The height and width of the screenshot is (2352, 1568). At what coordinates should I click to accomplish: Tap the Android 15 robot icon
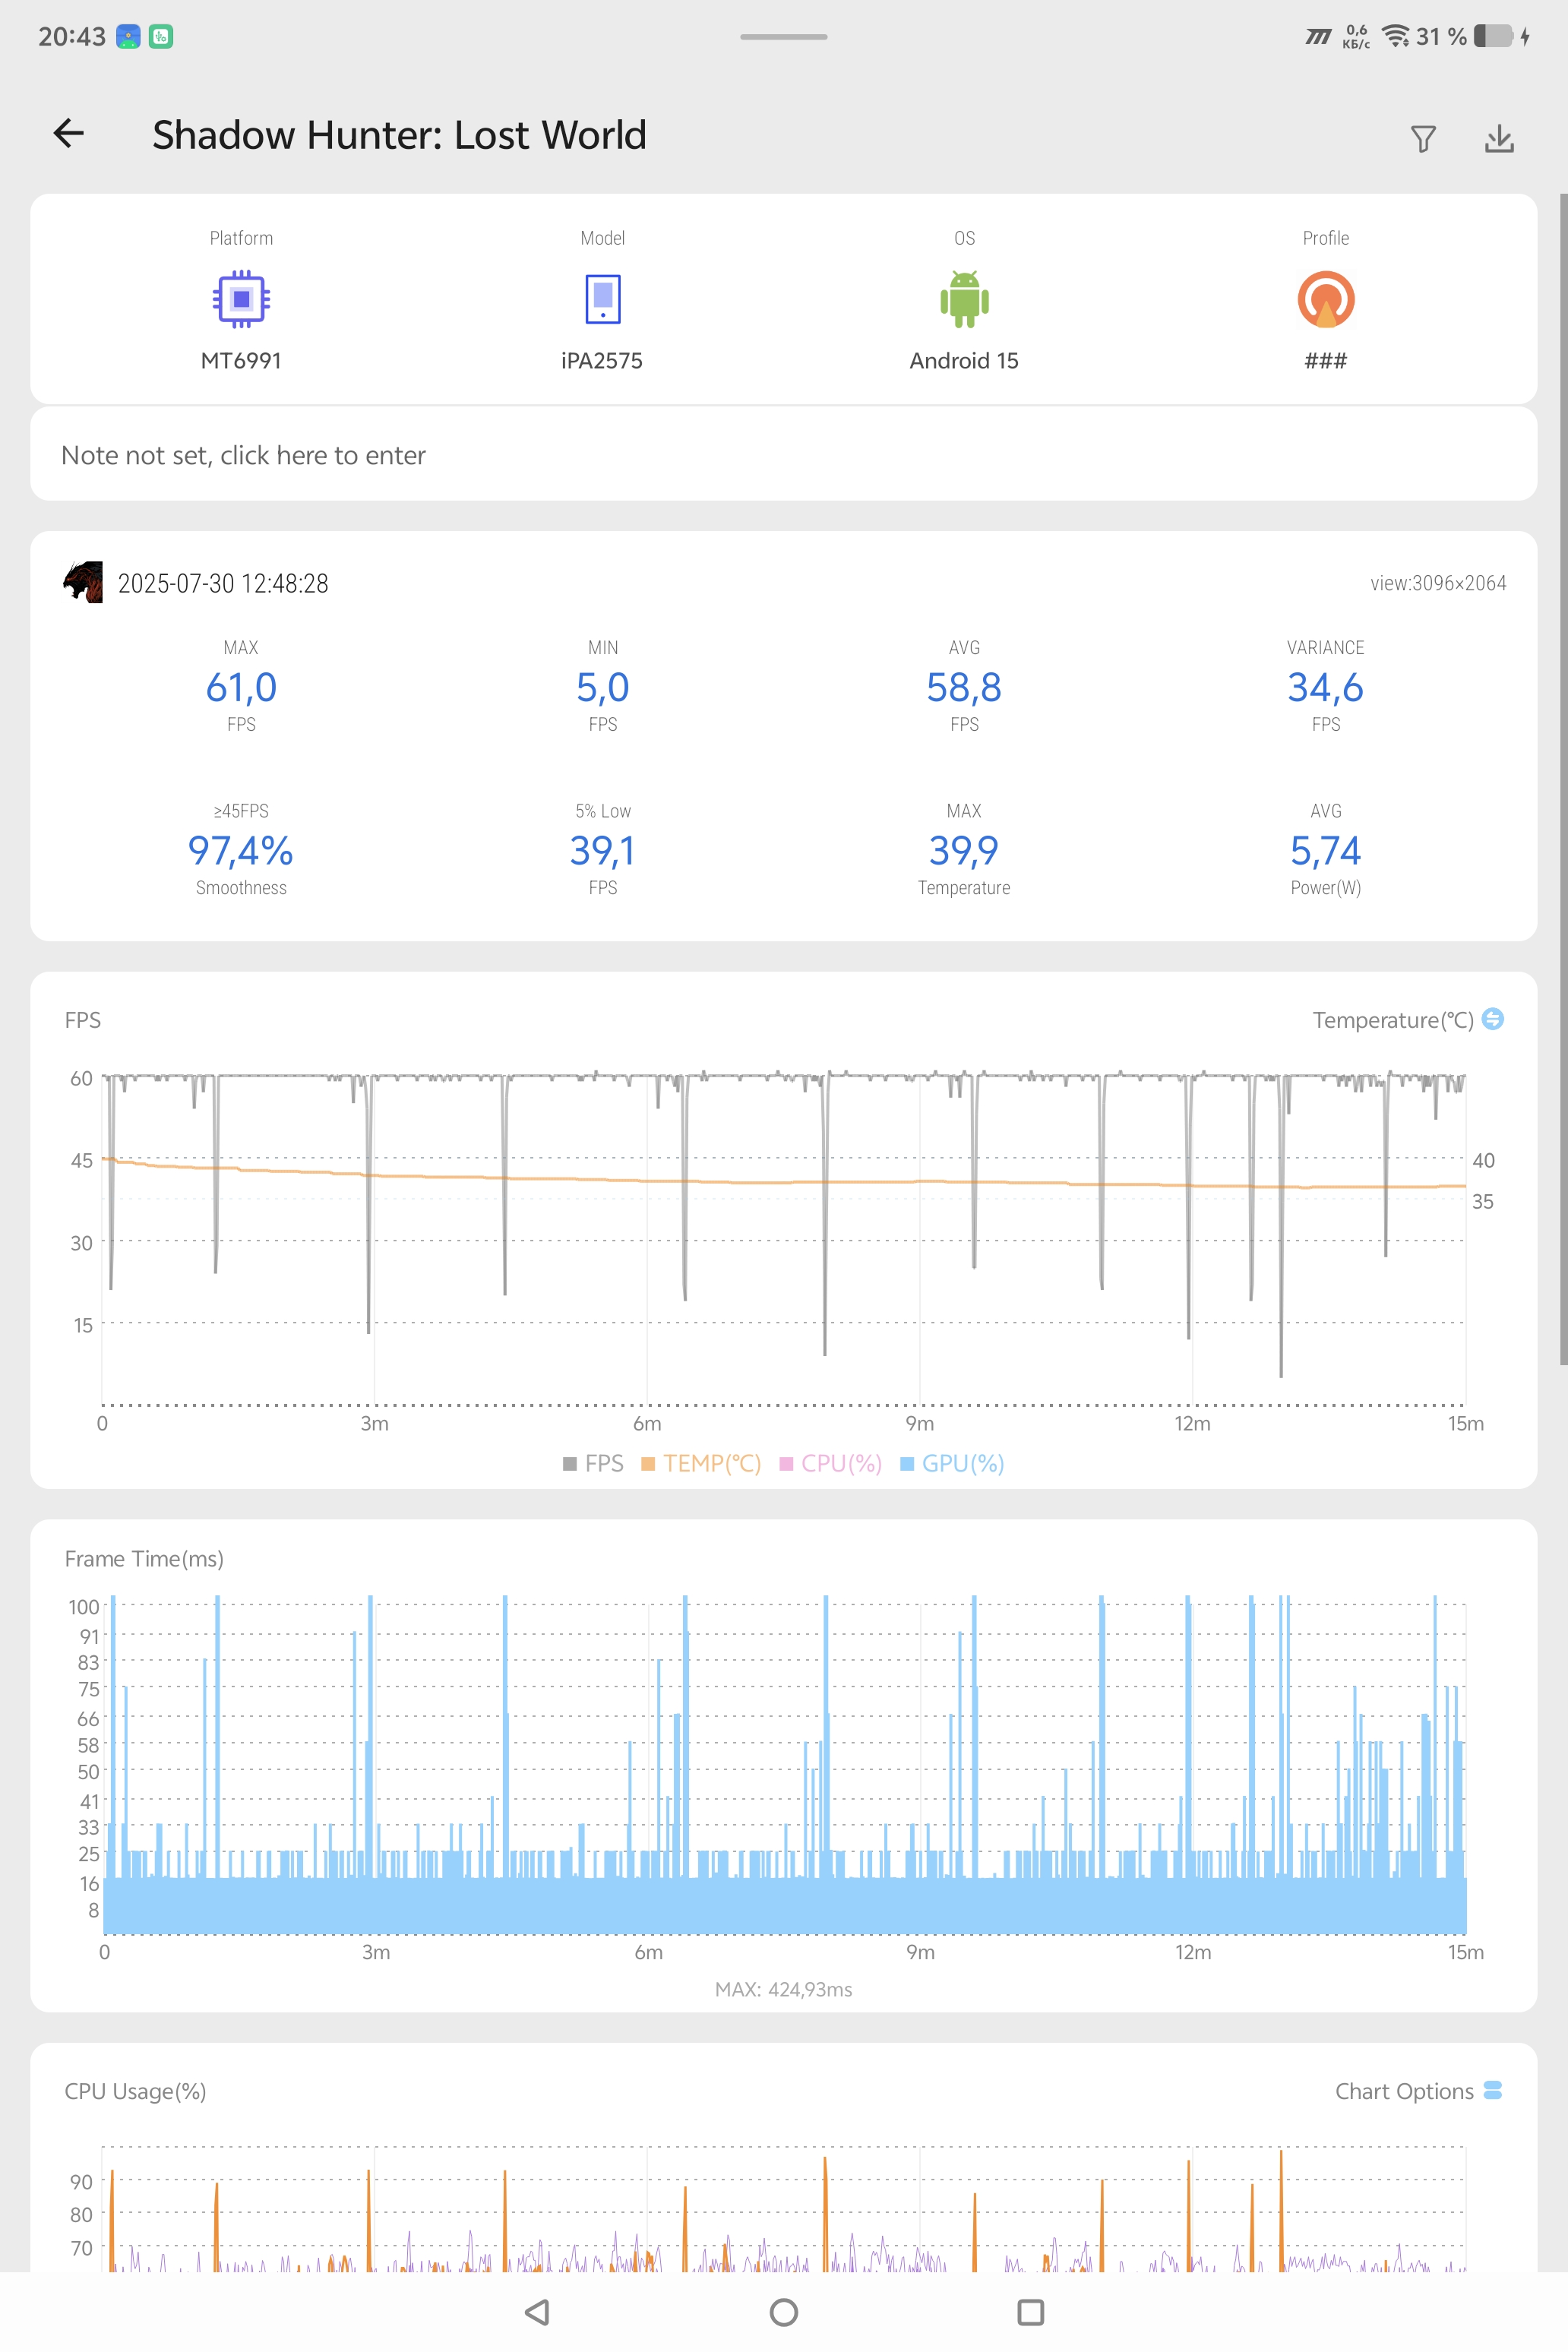964,298
